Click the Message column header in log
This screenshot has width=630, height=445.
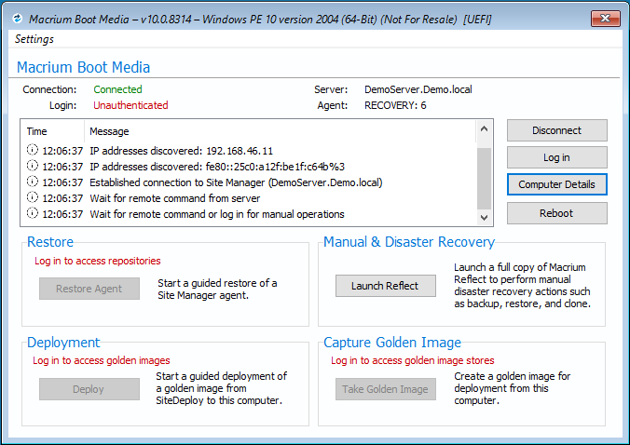[109, 131]
